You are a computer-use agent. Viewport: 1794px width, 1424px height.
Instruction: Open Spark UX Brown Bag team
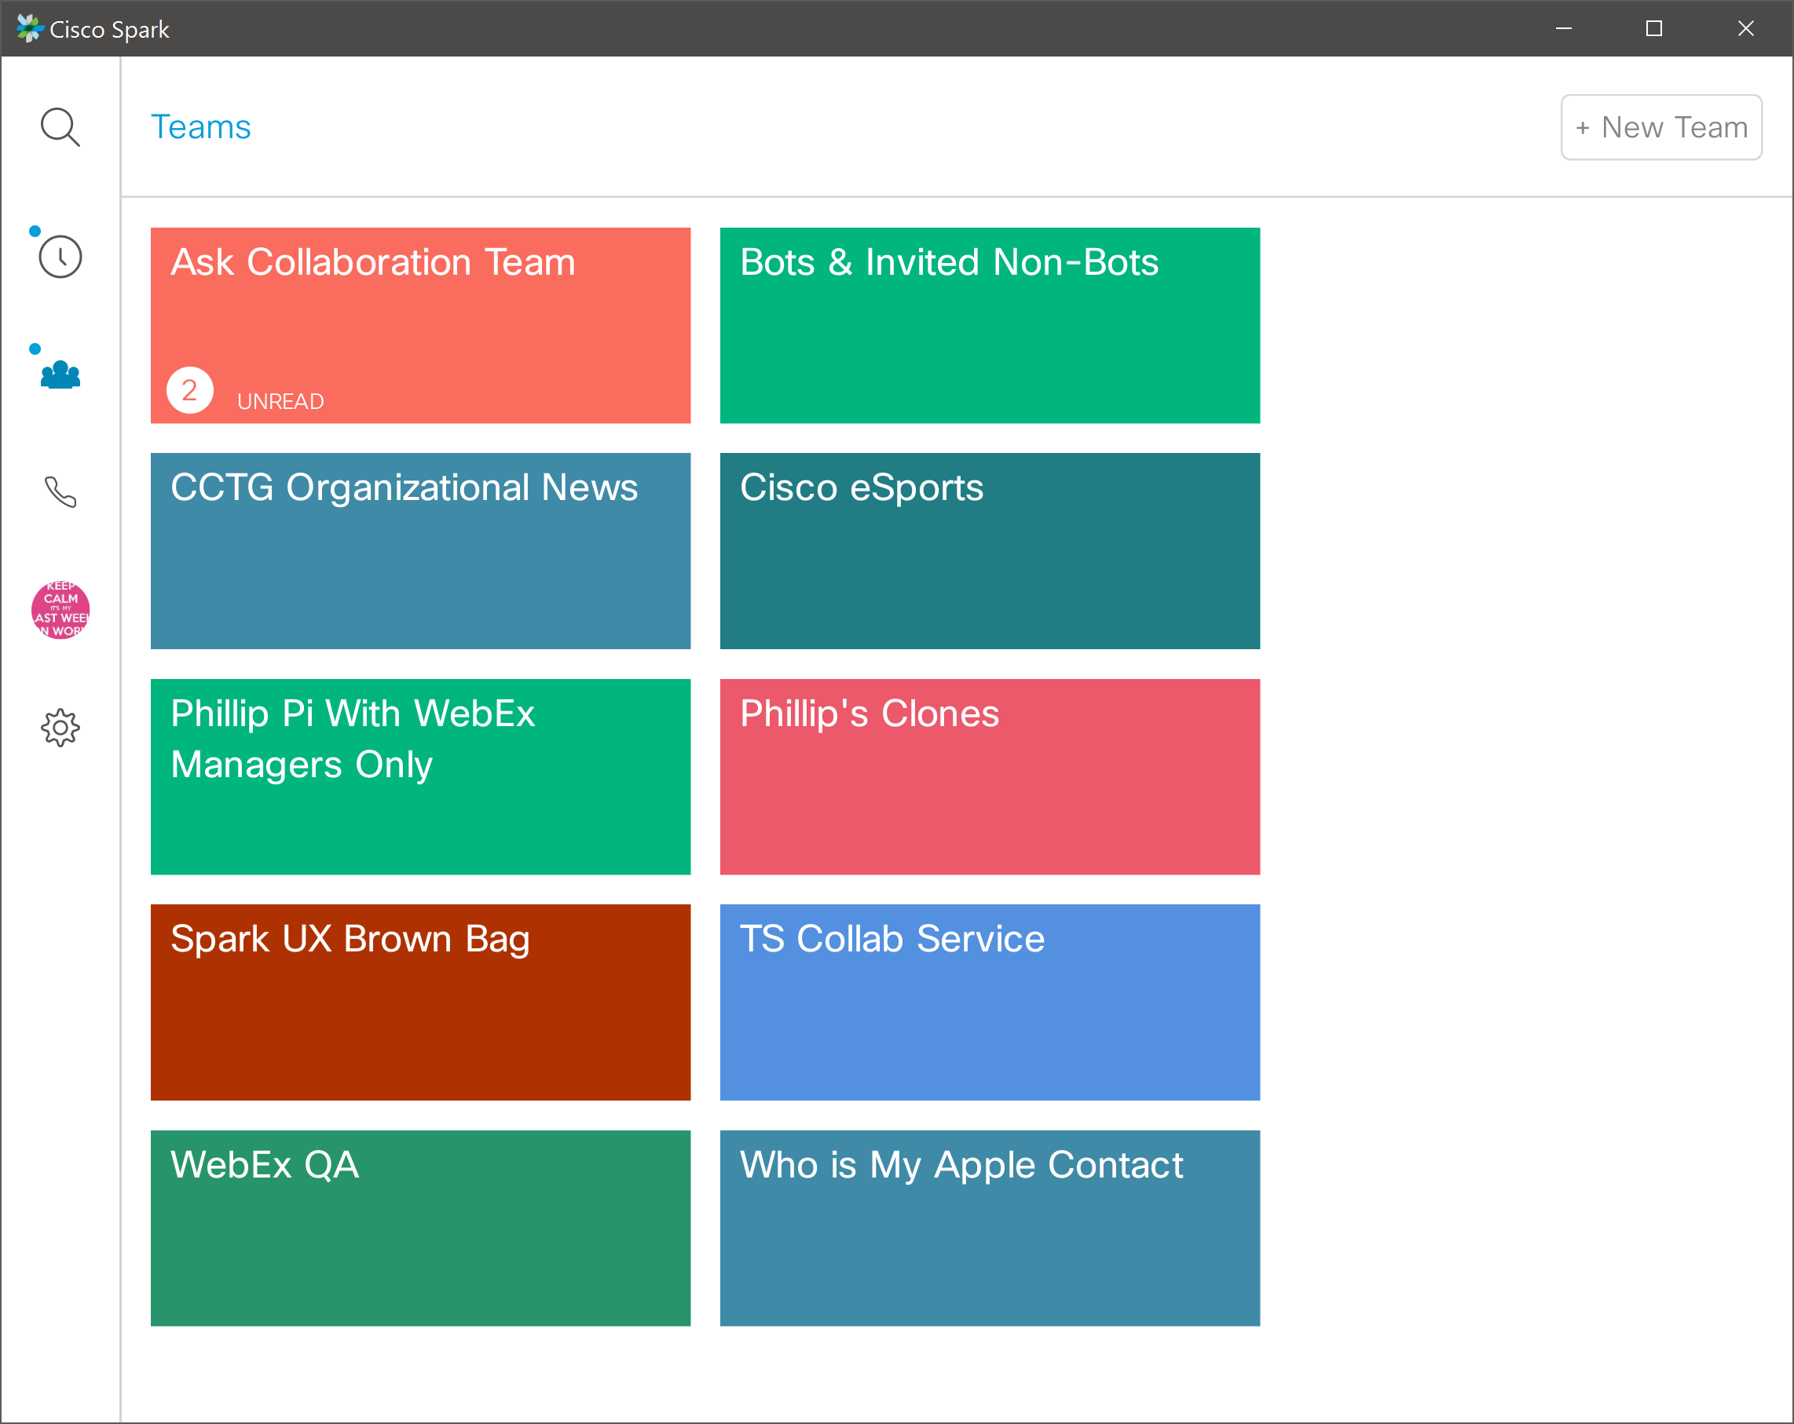(x=420, y=1002)
